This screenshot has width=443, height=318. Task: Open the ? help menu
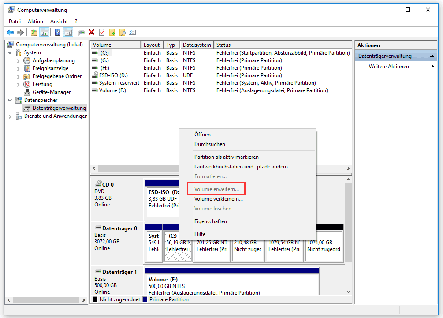pyautogui.click(x=76, y=22)
